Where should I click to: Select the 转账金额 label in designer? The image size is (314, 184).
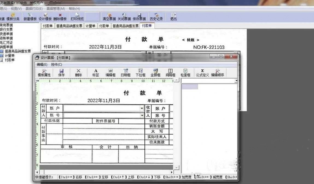157,126
